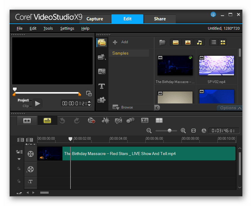252x206 pixels.
Task: Switch to the Share tab
Action: (160, 19)
